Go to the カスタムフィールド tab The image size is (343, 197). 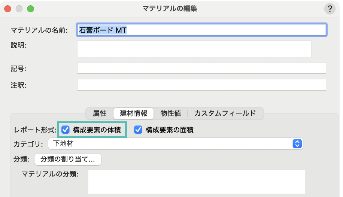(225, 113)
